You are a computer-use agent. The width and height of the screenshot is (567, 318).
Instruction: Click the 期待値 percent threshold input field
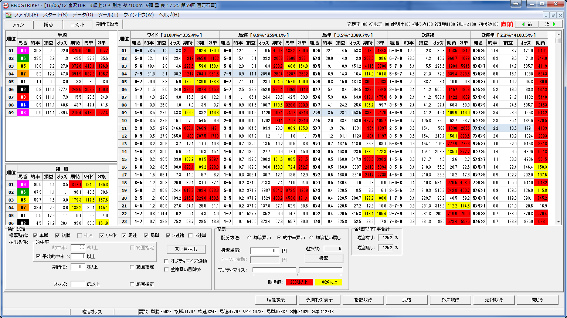pyautogui.click(x=78, y=267)
